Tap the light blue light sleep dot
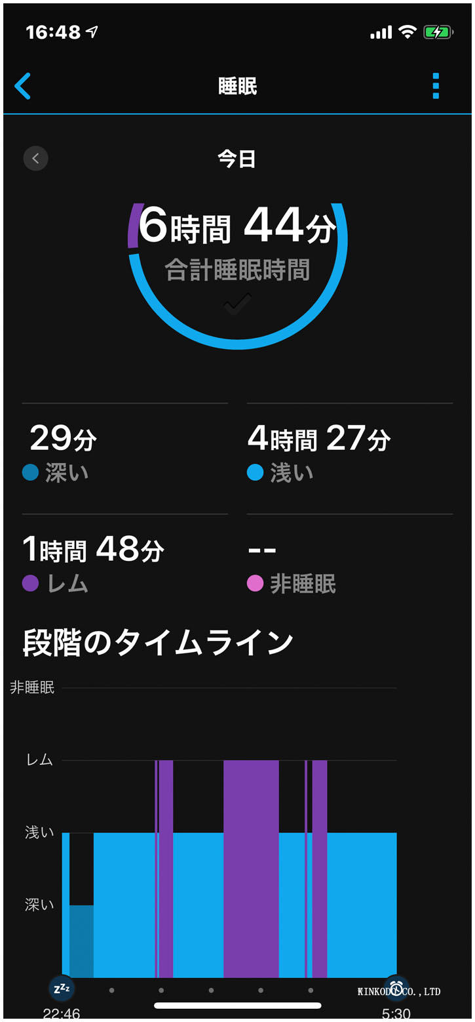The width and height of the screenshot is (475, 1022). click(x=256, y=472)
